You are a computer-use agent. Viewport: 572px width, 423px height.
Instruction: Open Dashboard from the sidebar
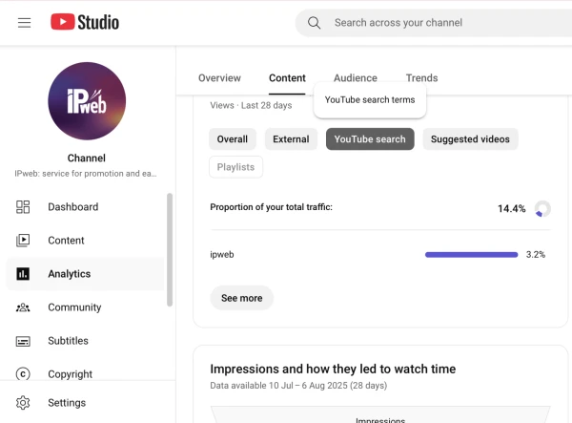tap(72, 207)
